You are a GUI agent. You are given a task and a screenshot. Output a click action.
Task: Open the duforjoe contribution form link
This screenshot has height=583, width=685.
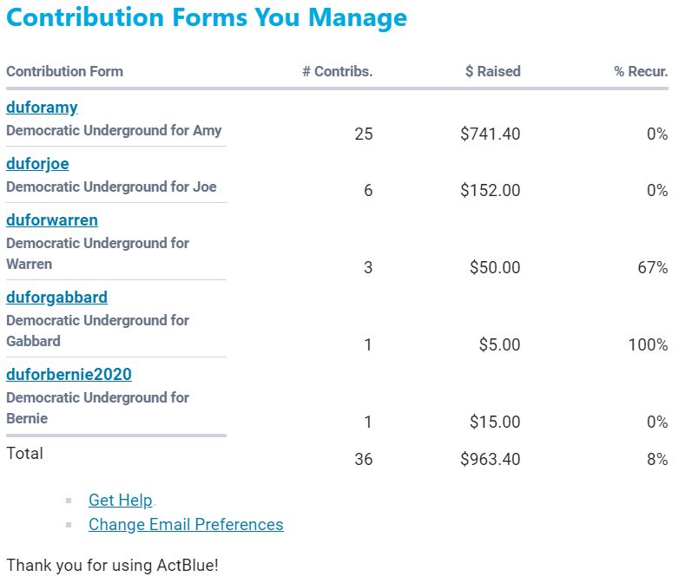37,164
